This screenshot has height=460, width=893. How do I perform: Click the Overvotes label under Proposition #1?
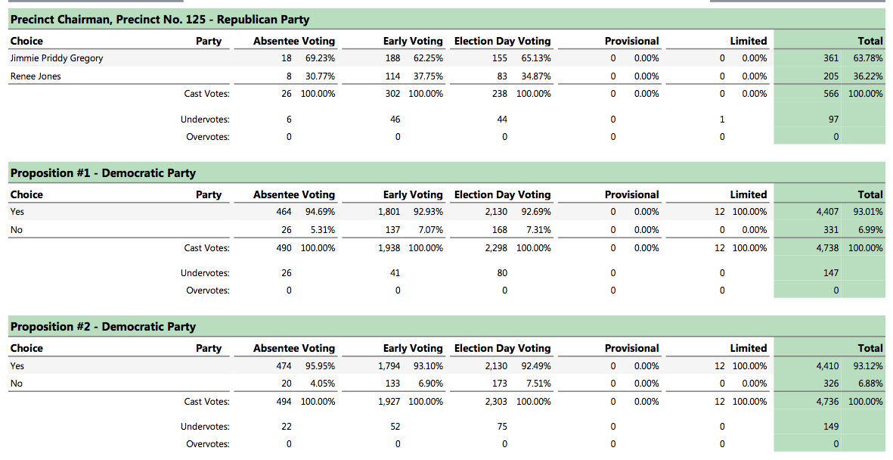pos(207,291)
